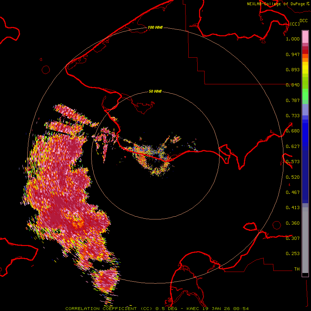Screen dimensions: 311x311
Task: Click the [CC] product label
Action: 295,24
